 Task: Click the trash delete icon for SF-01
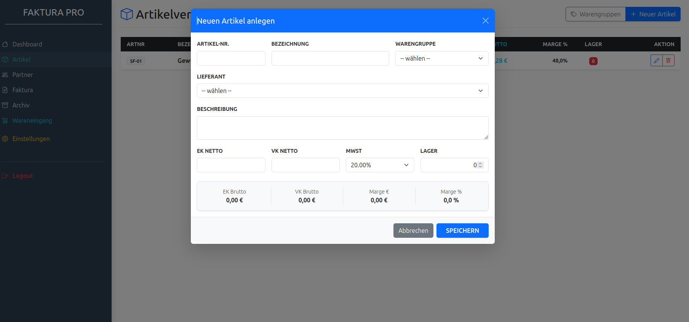tap(668, 61)
